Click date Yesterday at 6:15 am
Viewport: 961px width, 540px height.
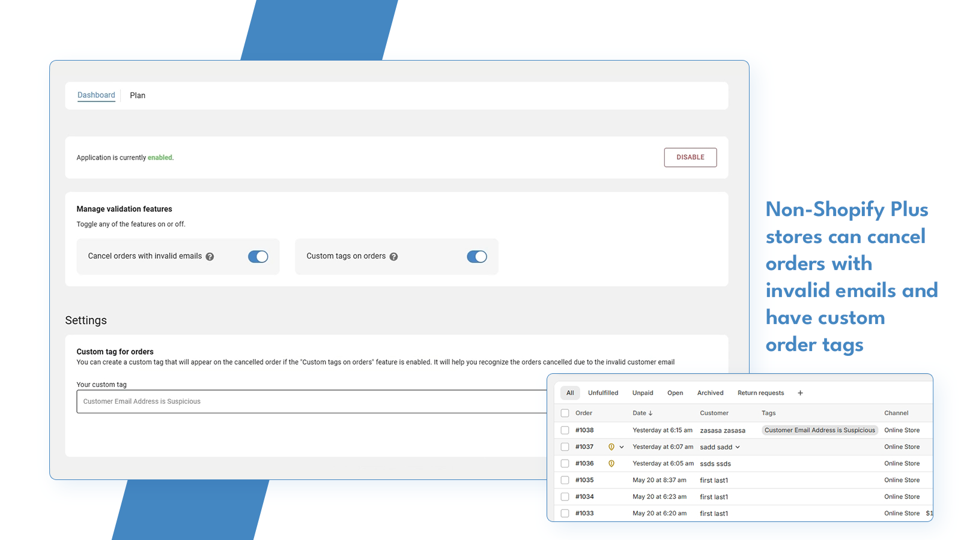tap(662, 430)
